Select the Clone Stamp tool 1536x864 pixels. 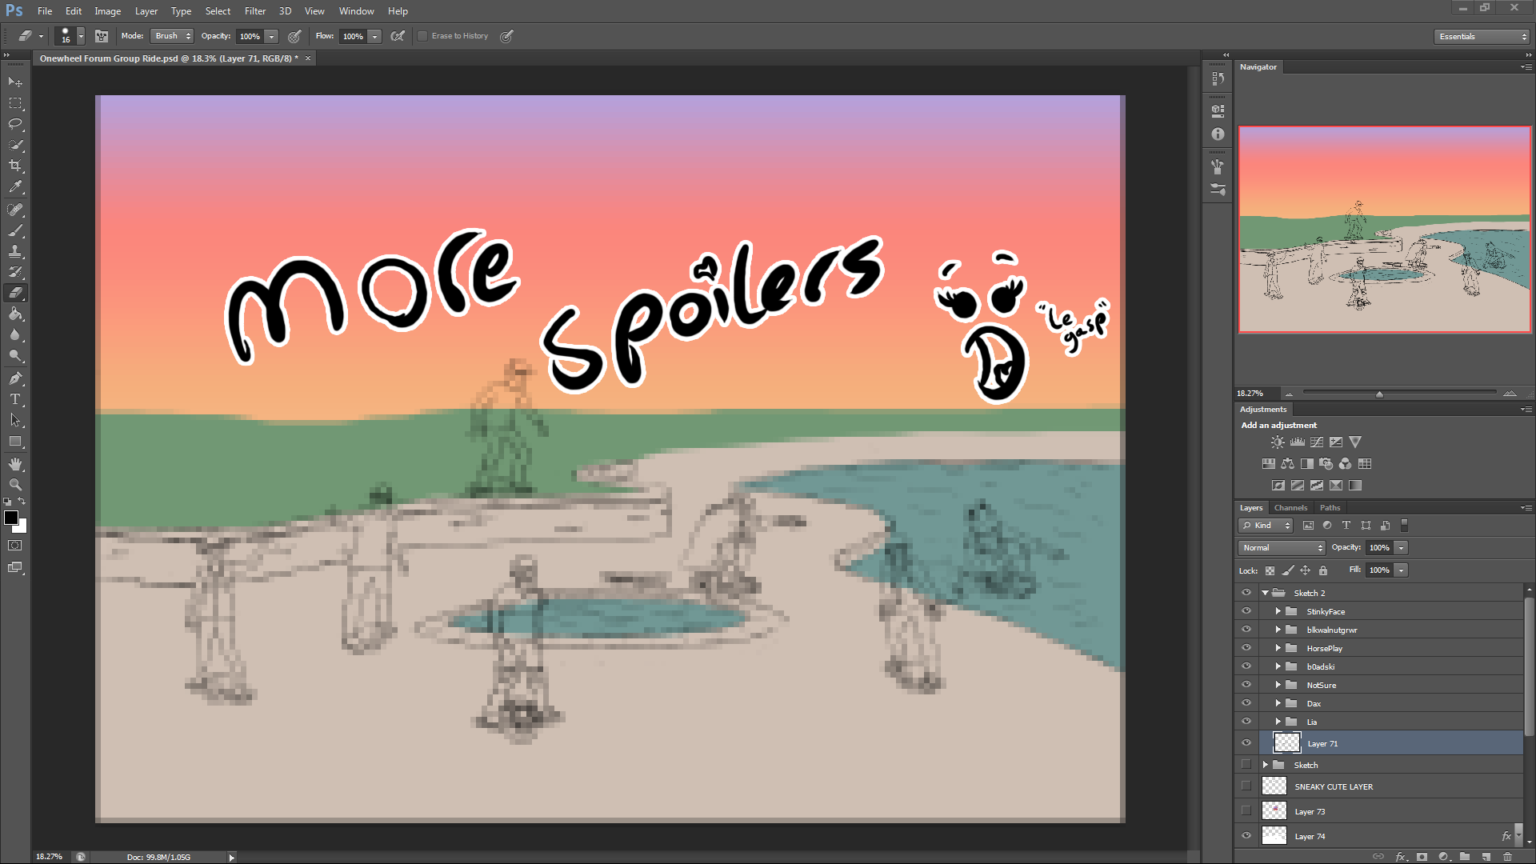click(x=15, y=251)
